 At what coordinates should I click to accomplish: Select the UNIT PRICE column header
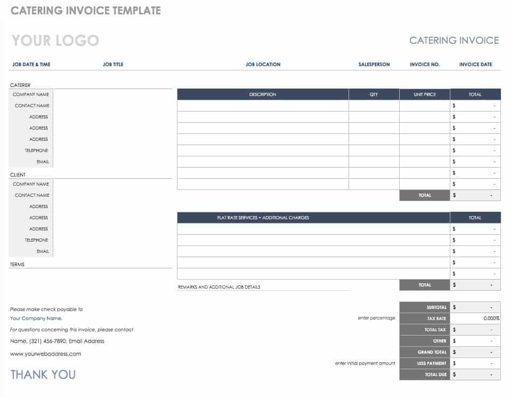click(424, 94)
